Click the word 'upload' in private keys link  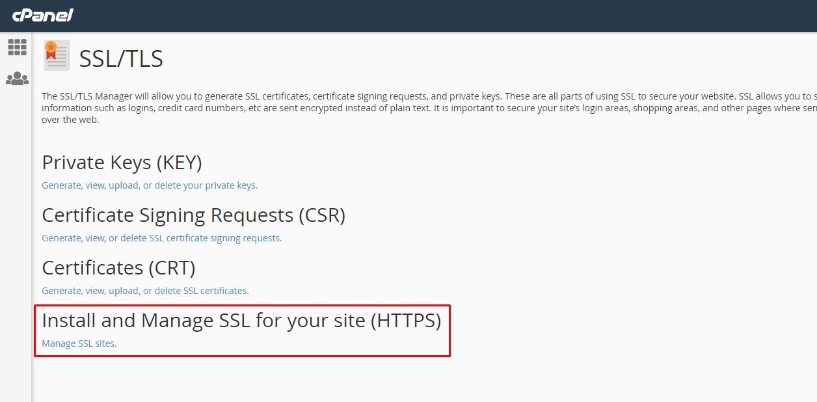pyautogui.click(x=124, y=185)
